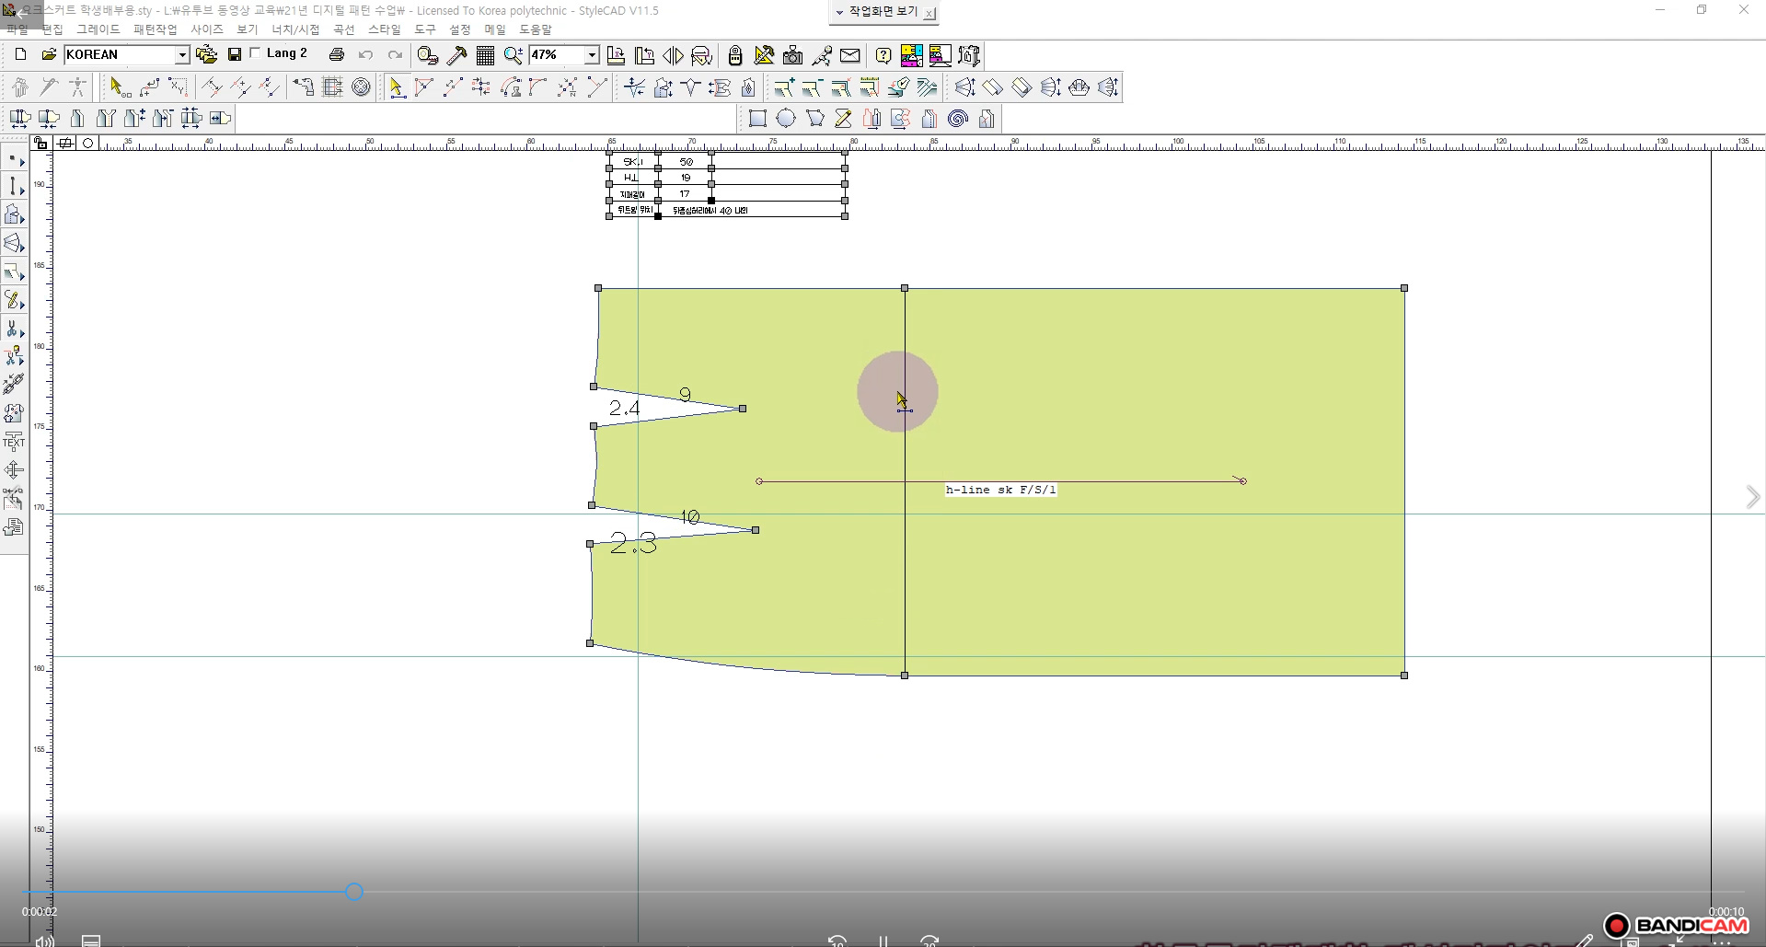Viewport: 1766px width, 947px height.
Task: Click the open folder stack icon
Action: [207, 55]
